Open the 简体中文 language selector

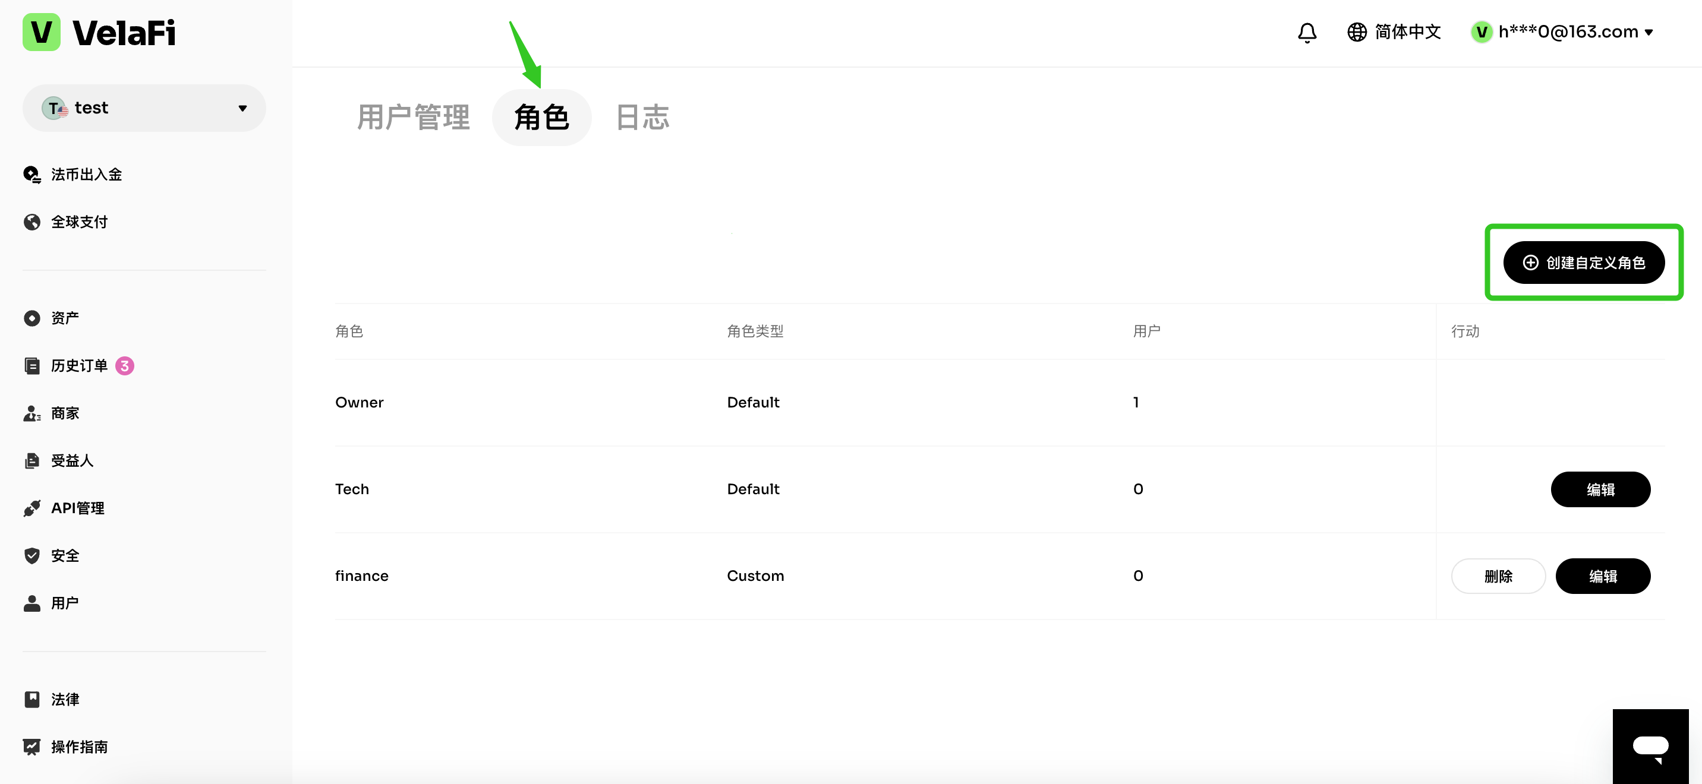point(1394,31)
